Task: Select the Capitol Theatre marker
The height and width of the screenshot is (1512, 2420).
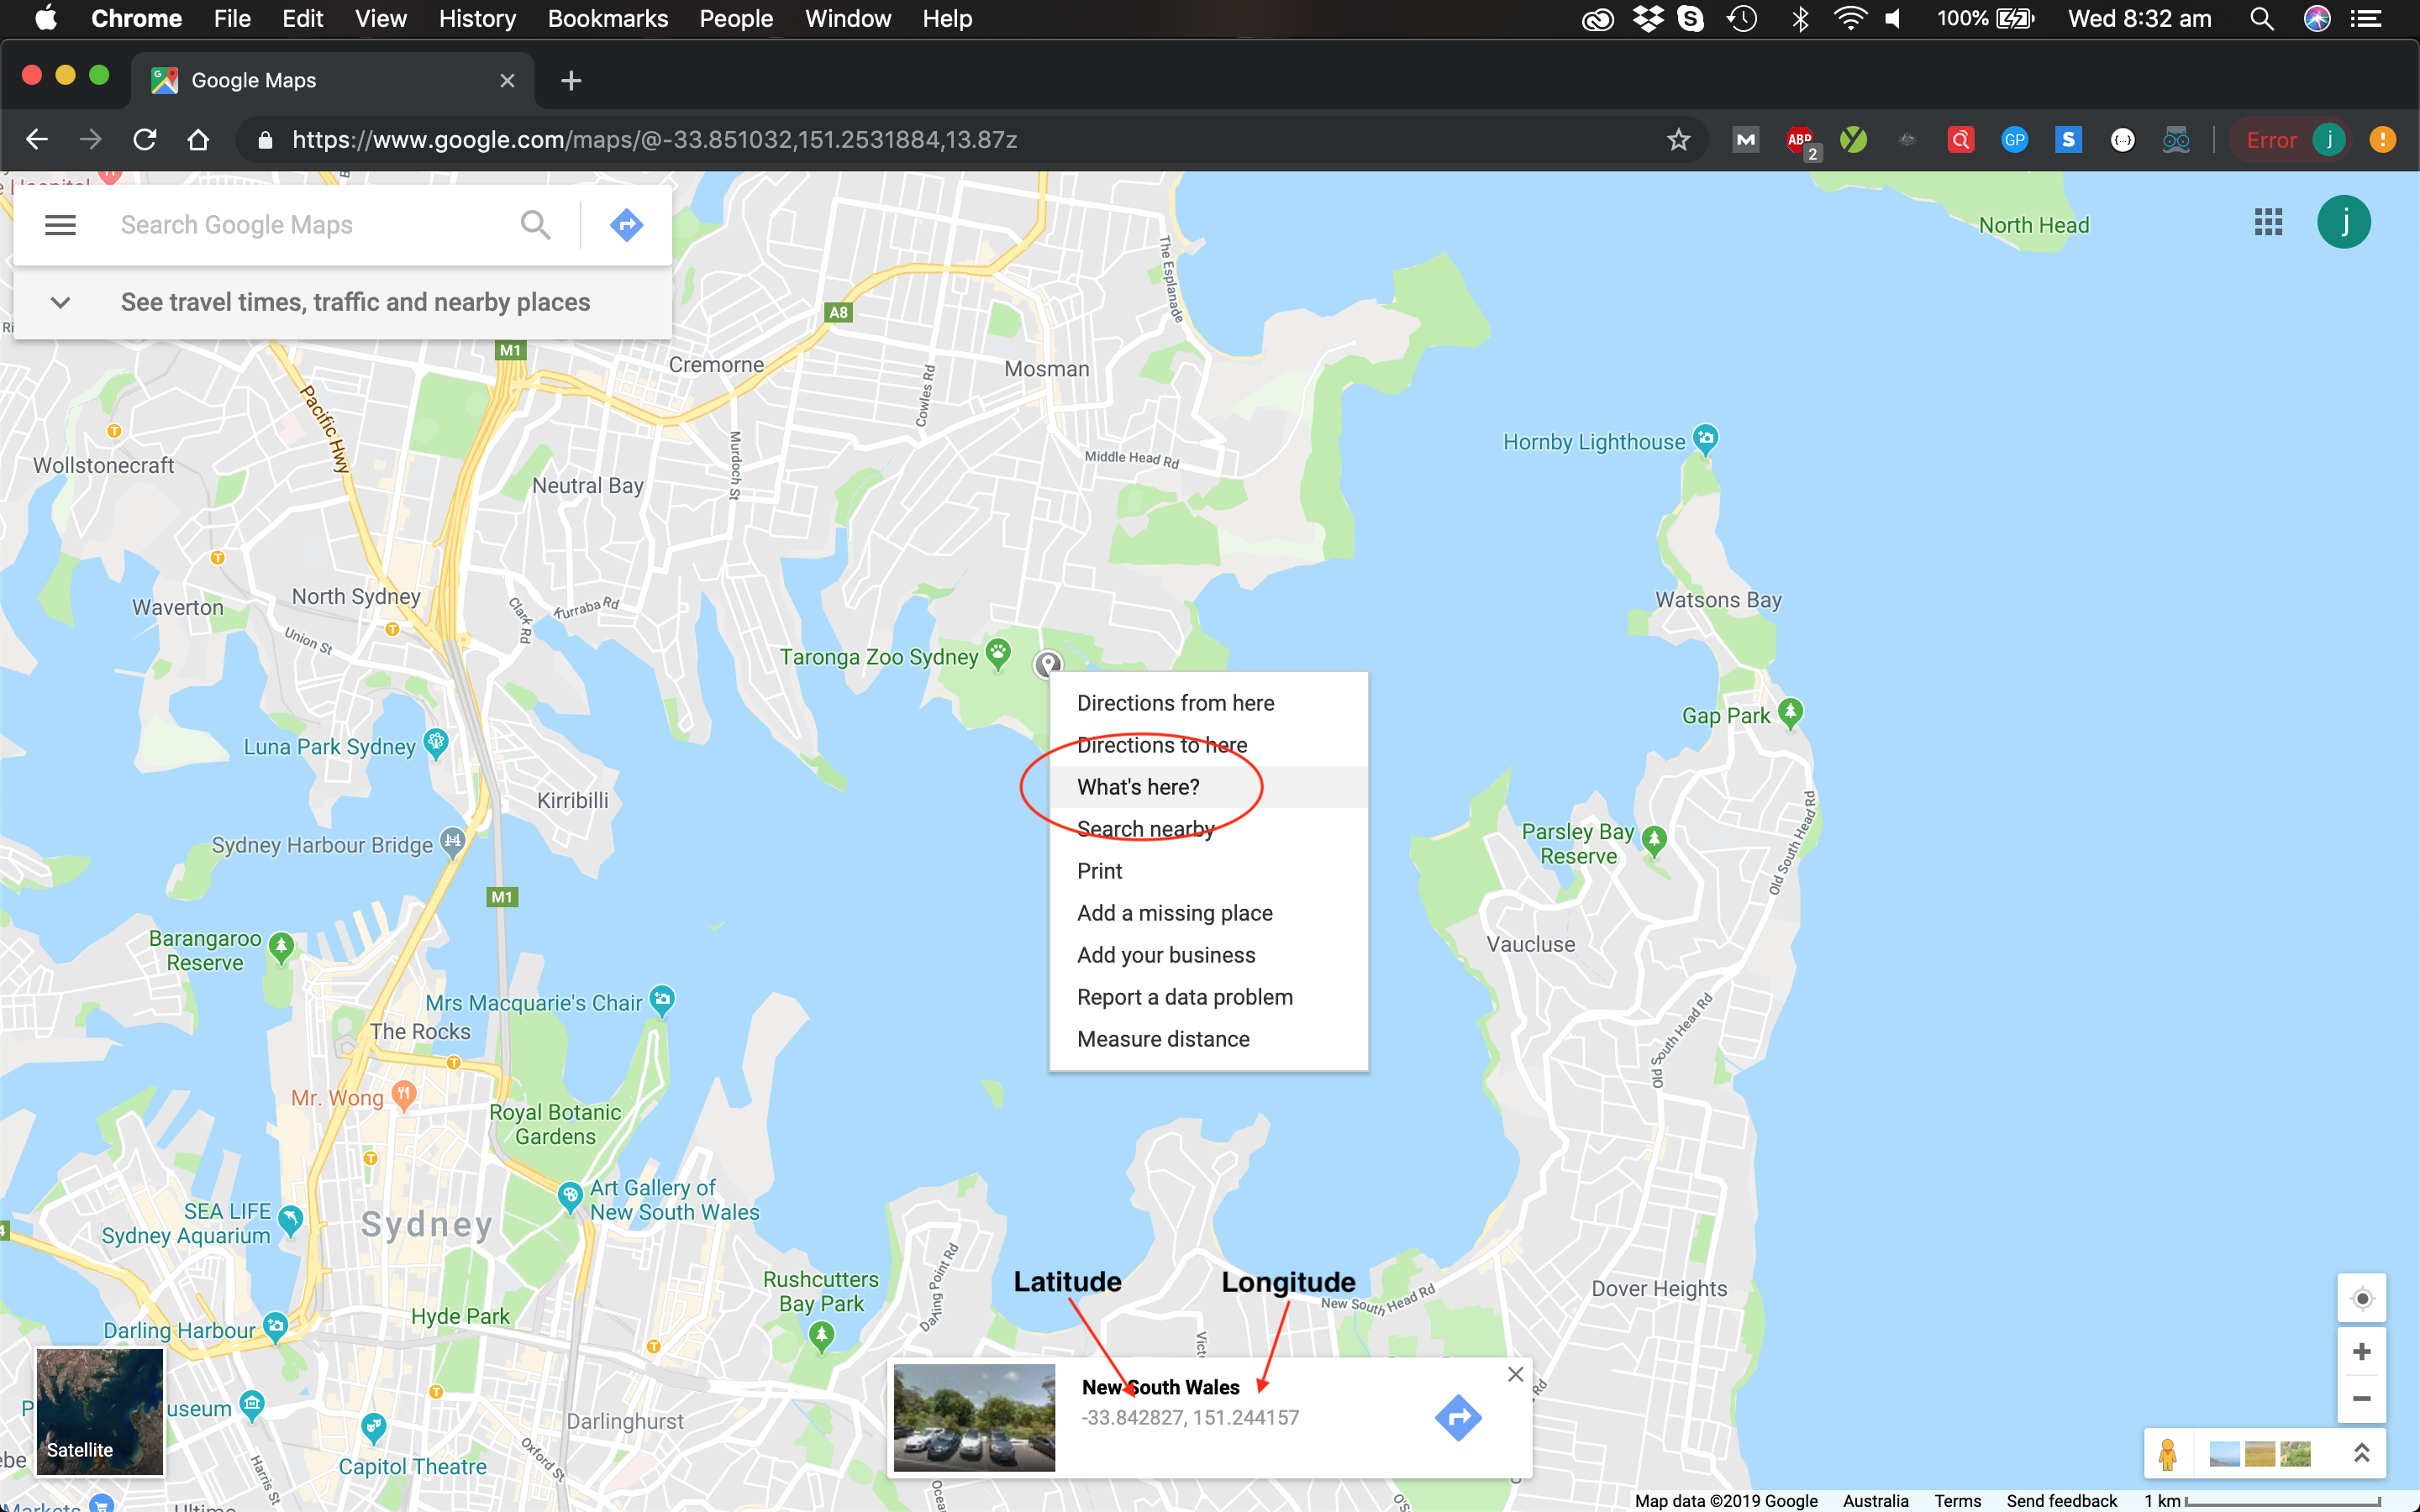Action: click(x=373, y=1427)
